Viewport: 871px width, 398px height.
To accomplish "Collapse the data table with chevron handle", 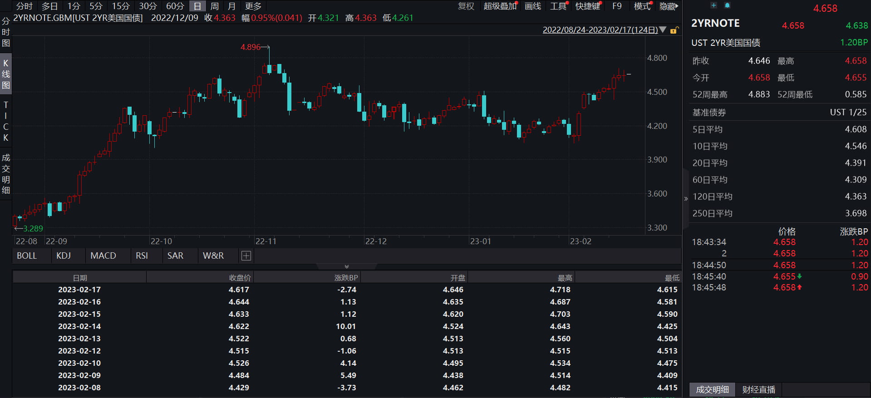I will coord(347,266).
